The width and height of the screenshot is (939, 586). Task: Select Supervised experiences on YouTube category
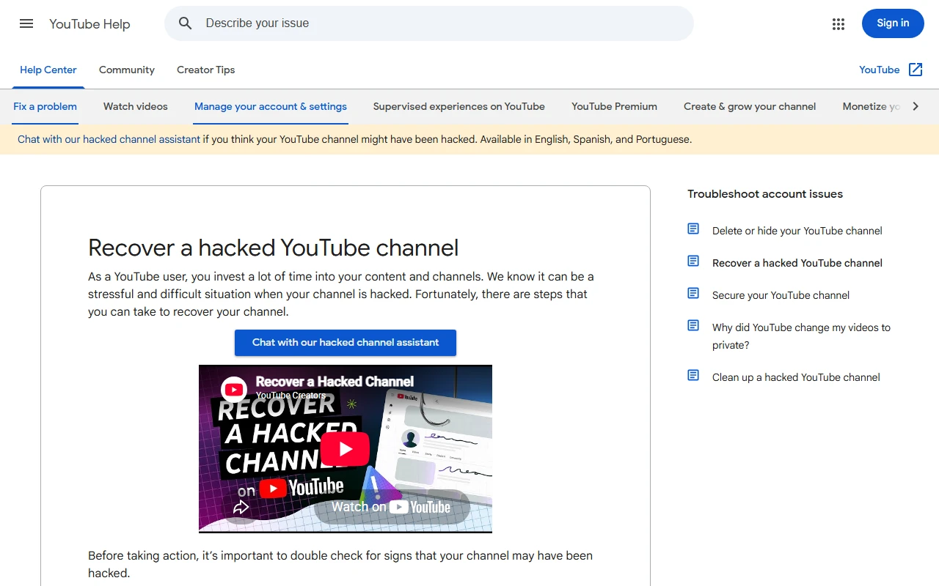point(459,107)
